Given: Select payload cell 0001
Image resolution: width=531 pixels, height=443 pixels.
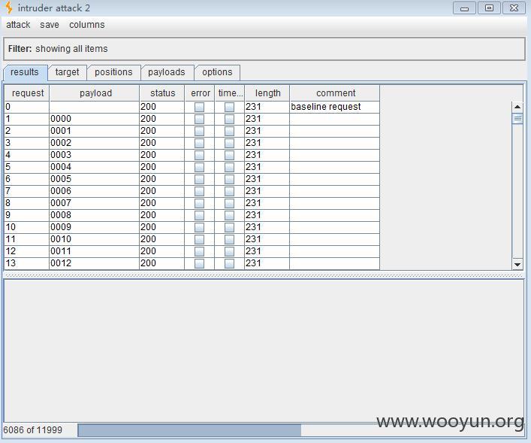Looking at the screenshot, I should (94, 131).
